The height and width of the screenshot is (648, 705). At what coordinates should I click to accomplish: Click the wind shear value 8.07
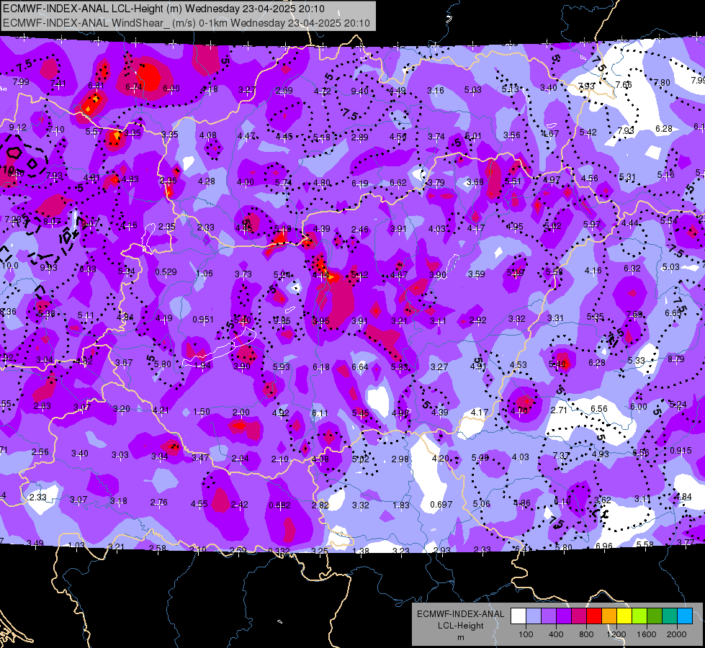(x=52, y=221)
